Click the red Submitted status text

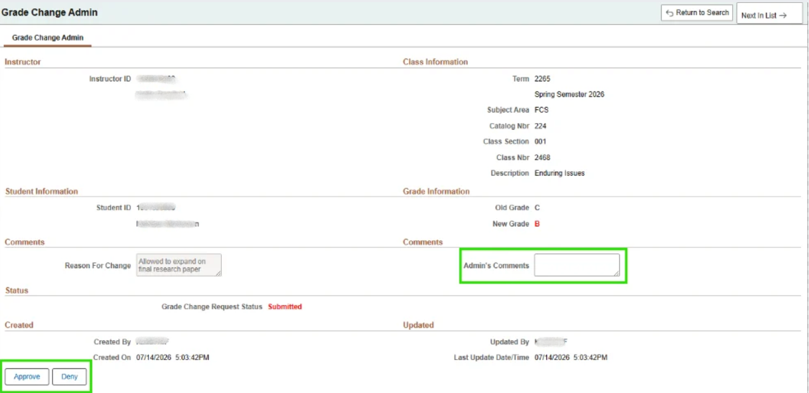click(x=285, y=307)
